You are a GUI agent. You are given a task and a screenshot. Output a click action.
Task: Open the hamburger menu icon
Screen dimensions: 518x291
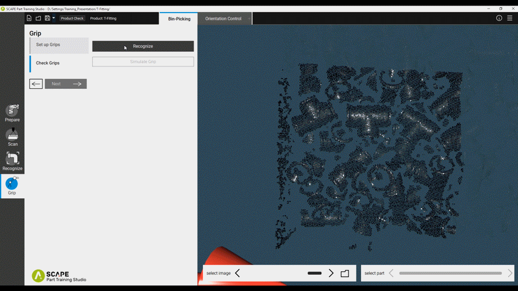point(510,18)
